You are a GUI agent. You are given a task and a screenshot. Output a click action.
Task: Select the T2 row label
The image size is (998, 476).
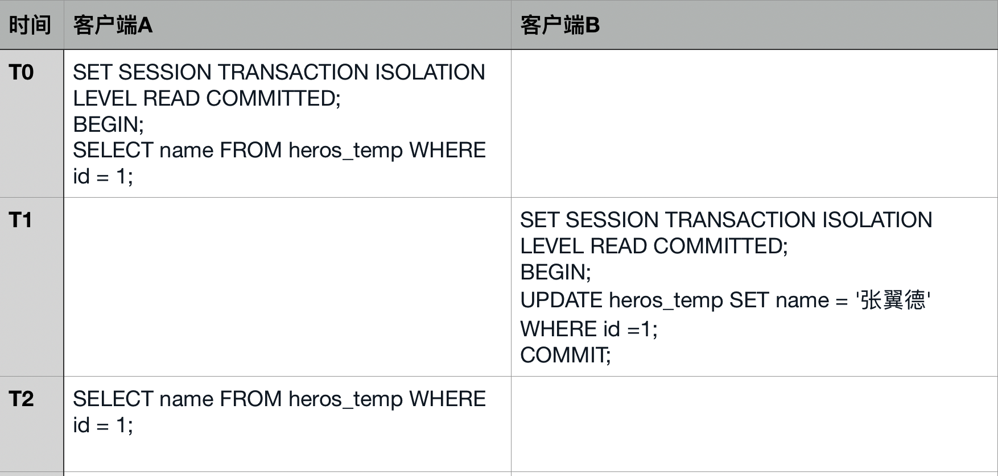click(22, 399)
